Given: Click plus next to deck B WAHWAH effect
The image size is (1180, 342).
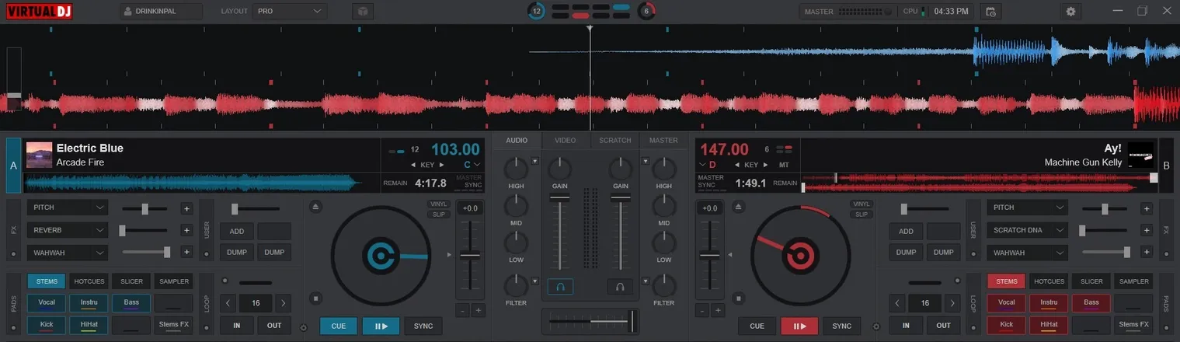Looking at the screenshot, I should (x=1147, y=252).
